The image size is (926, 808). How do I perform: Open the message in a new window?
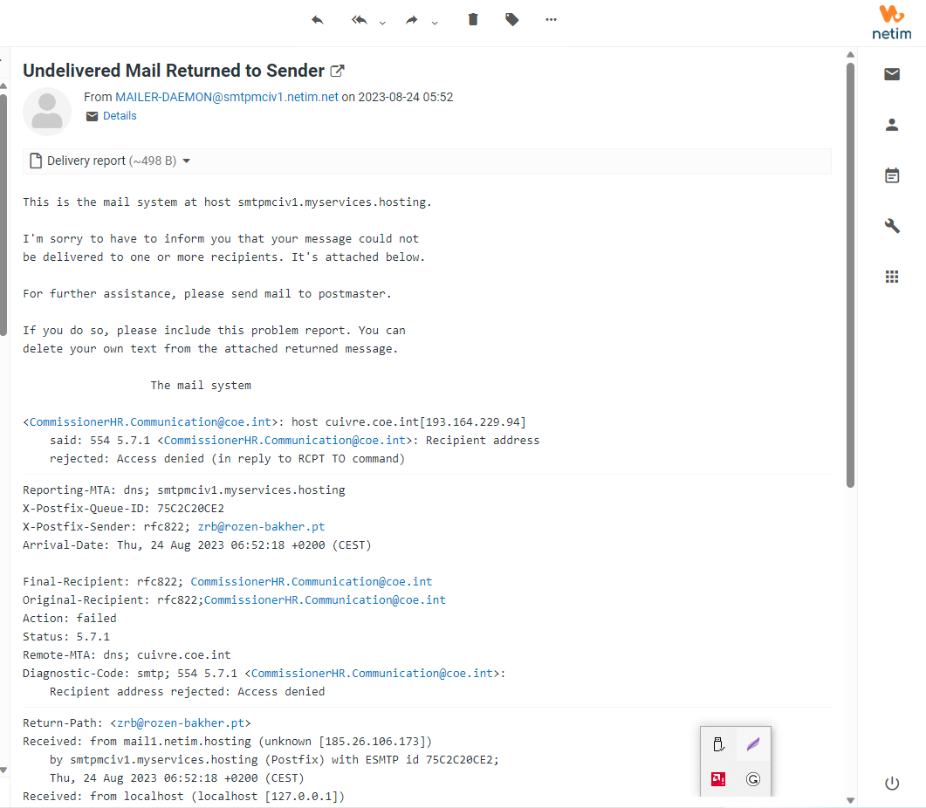(338, 70)
